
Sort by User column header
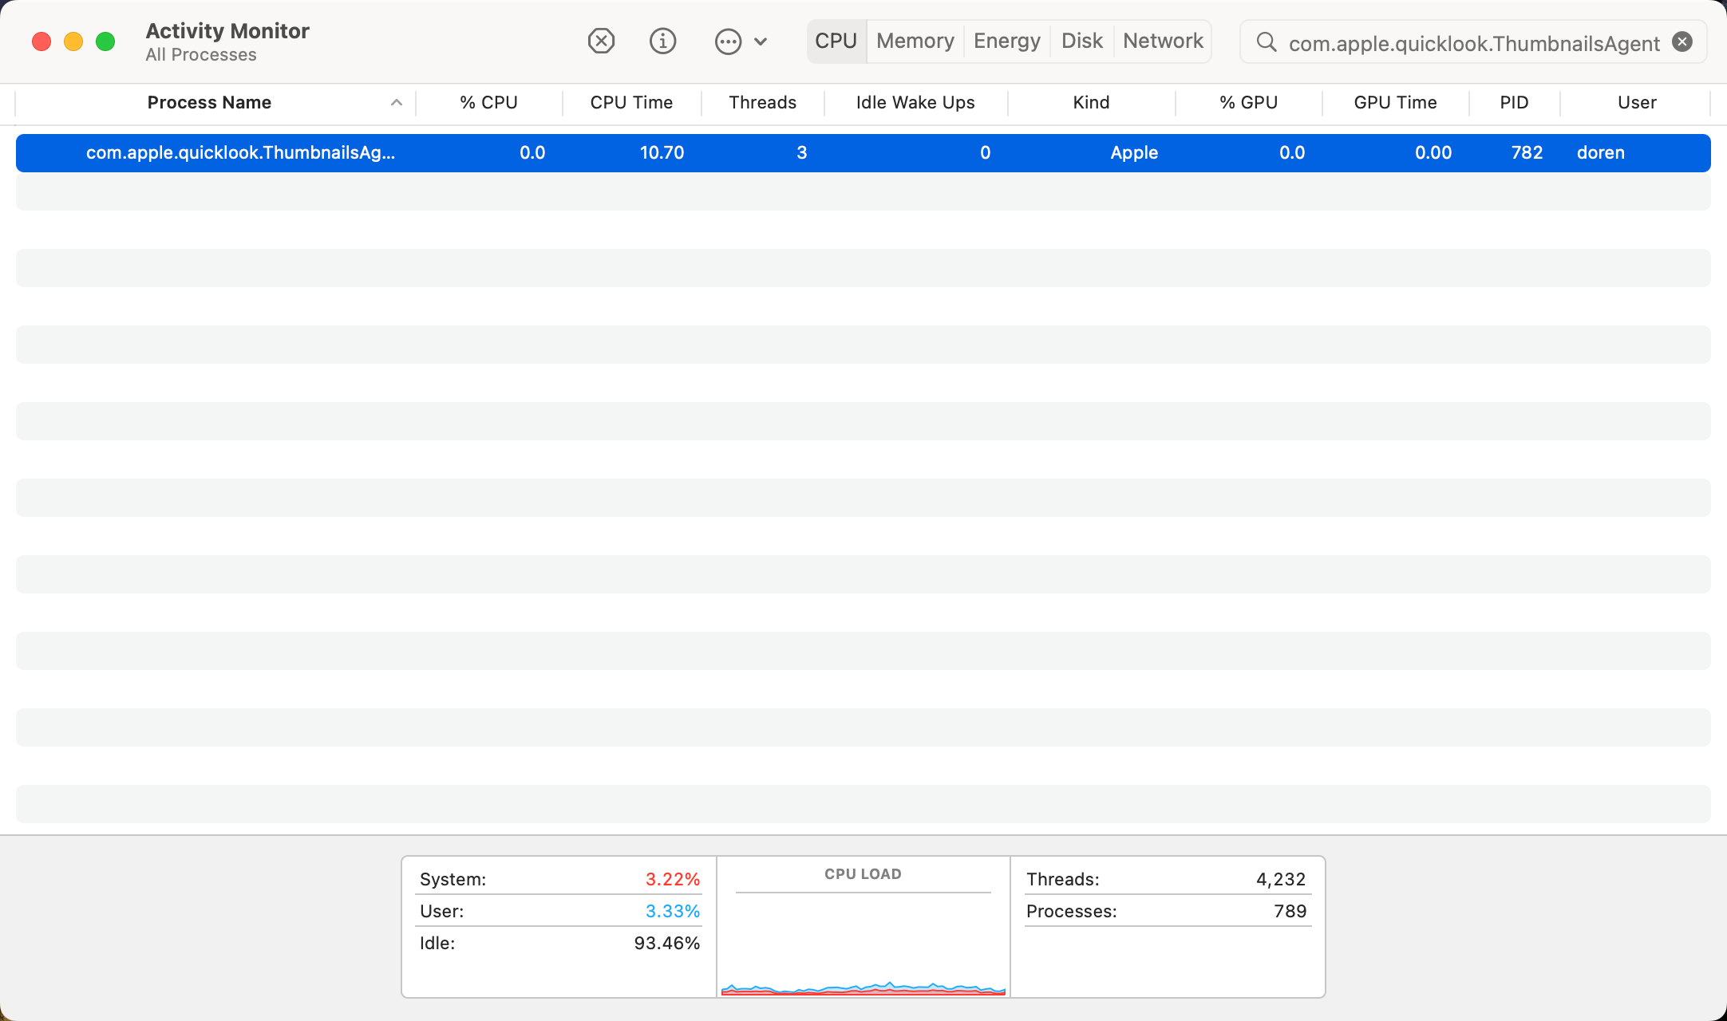tap(1637, 102)
